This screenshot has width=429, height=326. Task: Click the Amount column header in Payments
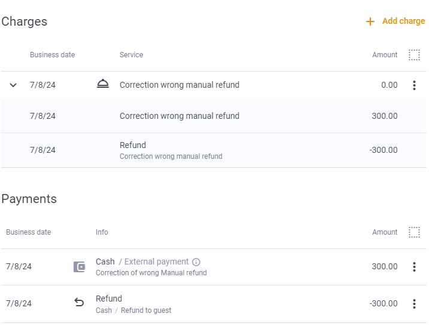[x=385, y=232]
